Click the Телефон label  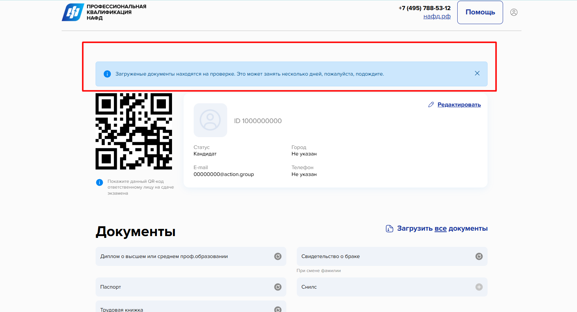click(x=303, y=167)
